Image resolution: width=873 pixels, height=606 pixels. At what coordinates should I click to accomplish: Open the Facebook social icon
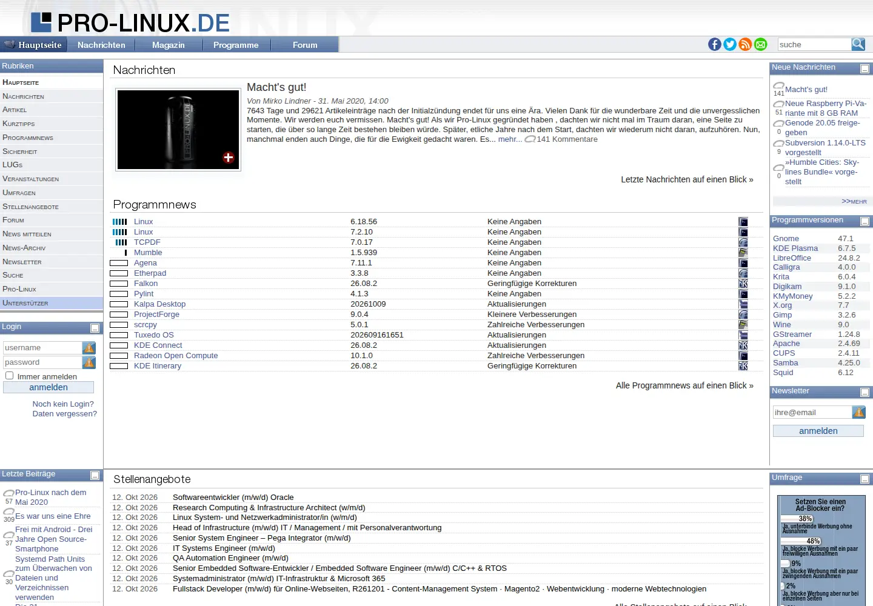[715, 44]
